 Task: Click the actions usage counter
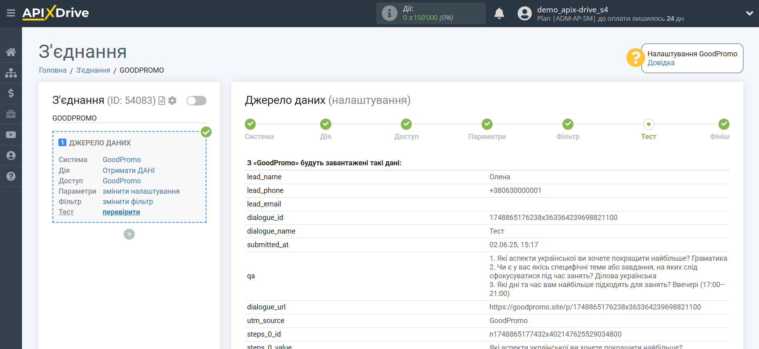(428, 18)
